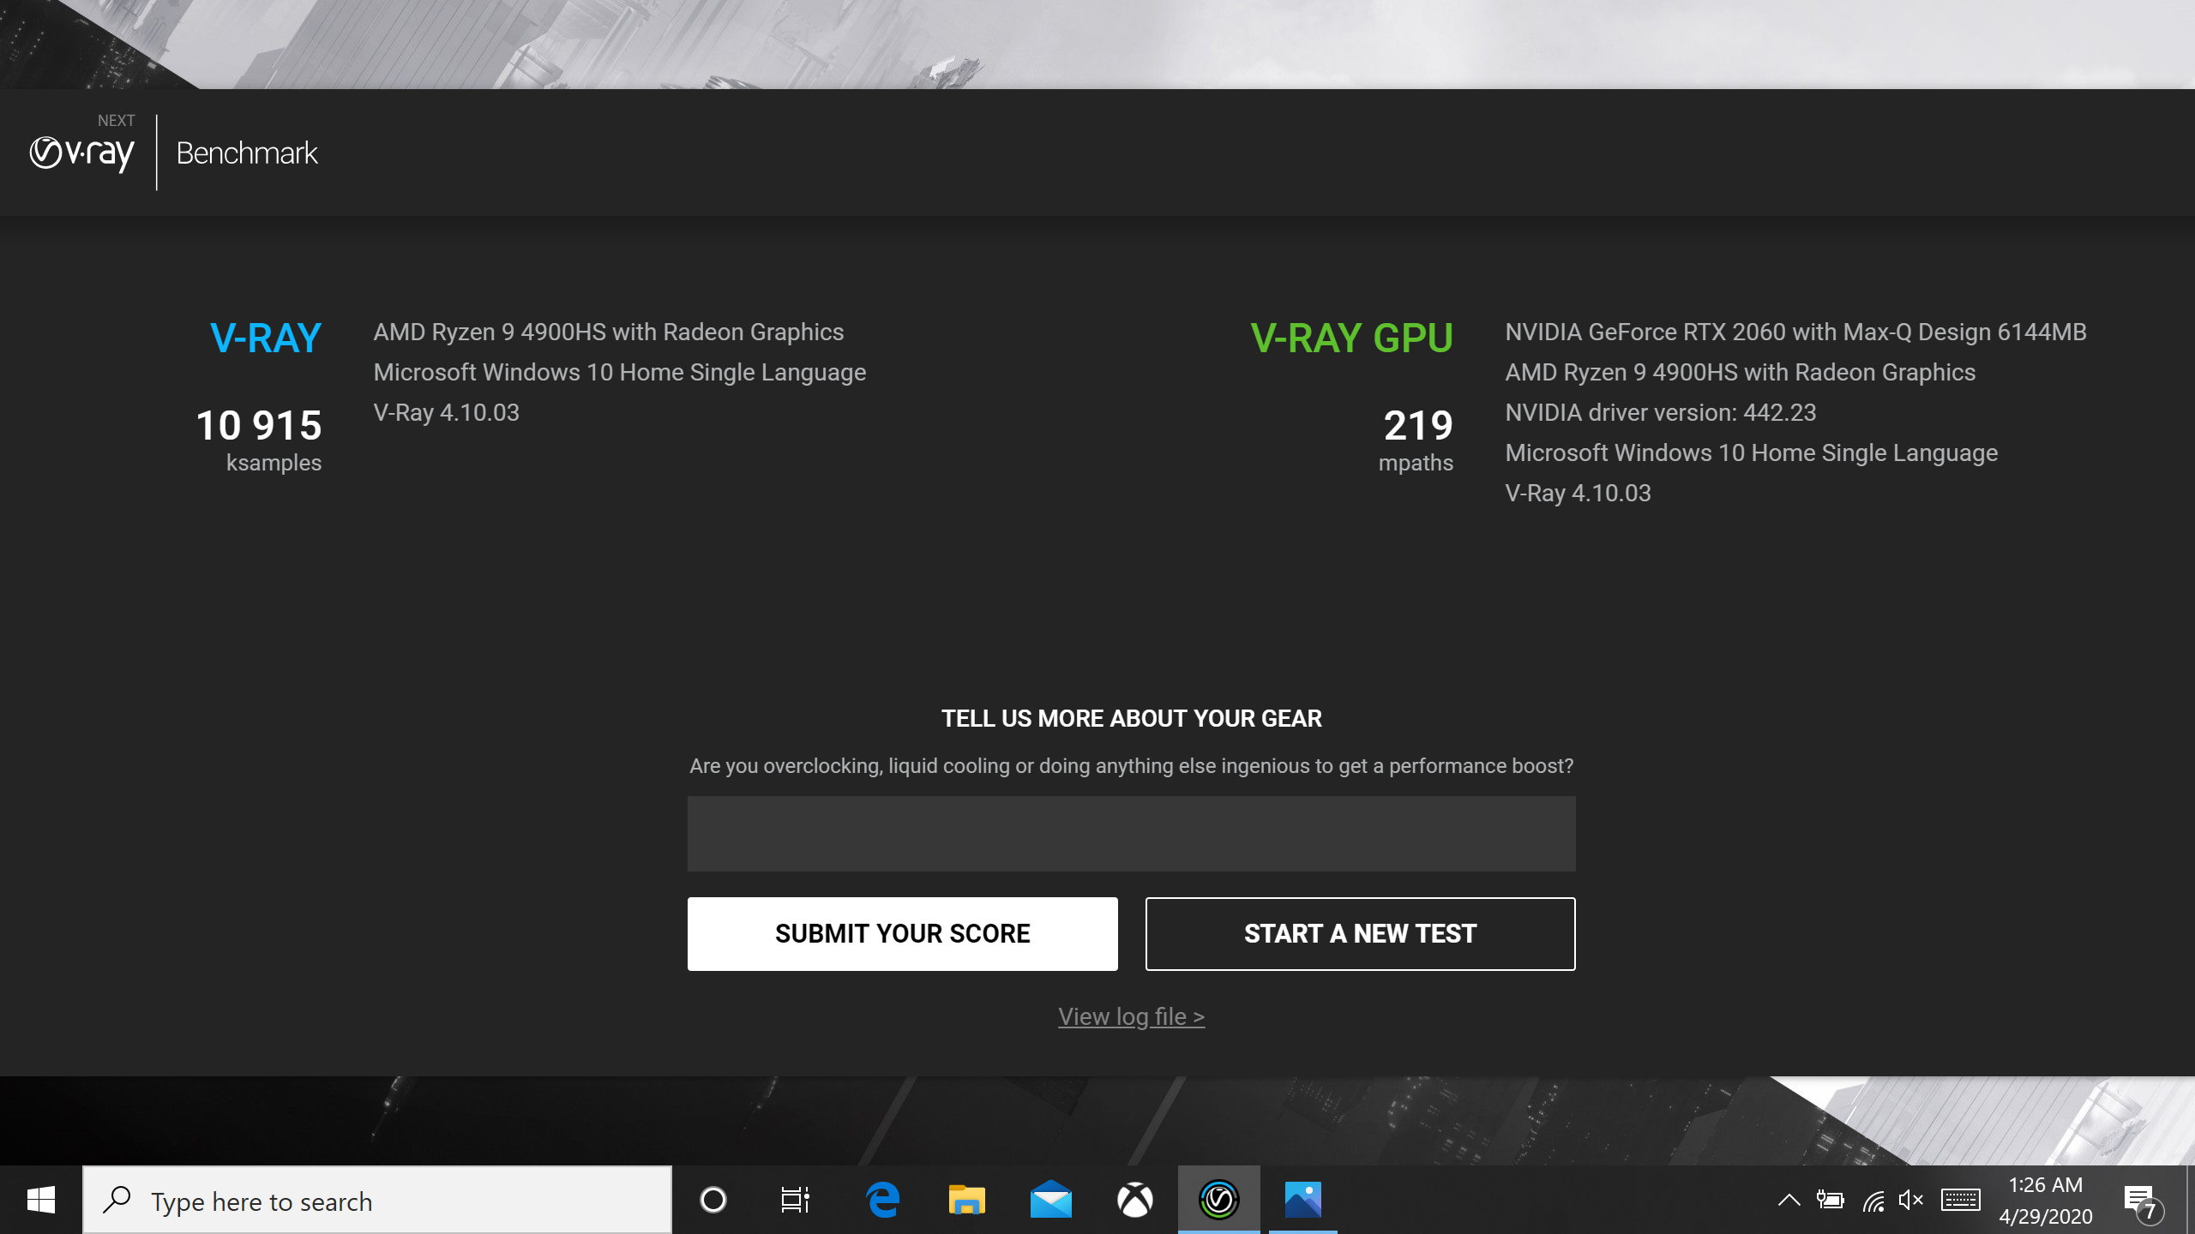Click the 4/29/2020 date on taskbar
Screen dimensions: 2195x1234
tap(2046, 1216)
